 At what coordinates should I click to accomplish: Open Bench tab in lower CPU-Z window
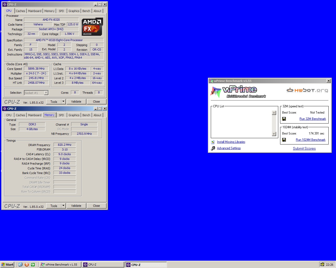pos(86,115)
